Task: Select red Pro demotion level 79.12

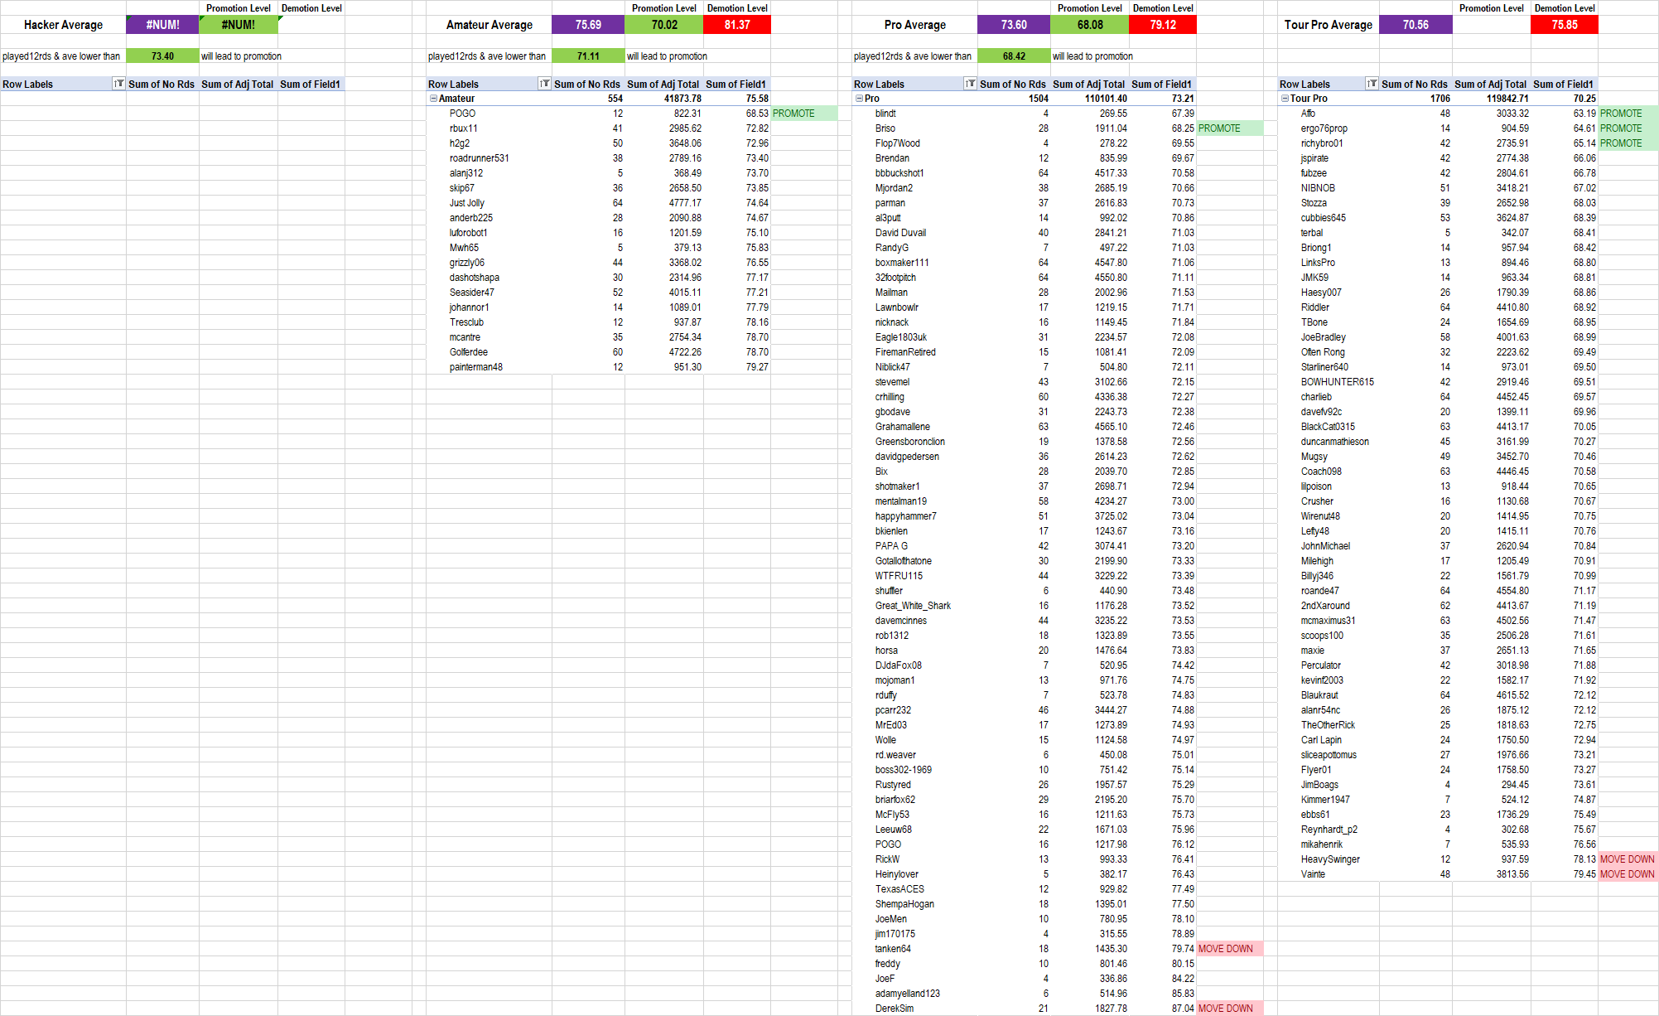Action: coord(1163,25)
